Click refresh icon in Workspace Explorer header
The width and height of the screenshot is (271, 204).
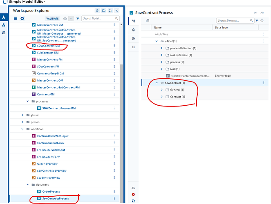click(x=97, y=11)
